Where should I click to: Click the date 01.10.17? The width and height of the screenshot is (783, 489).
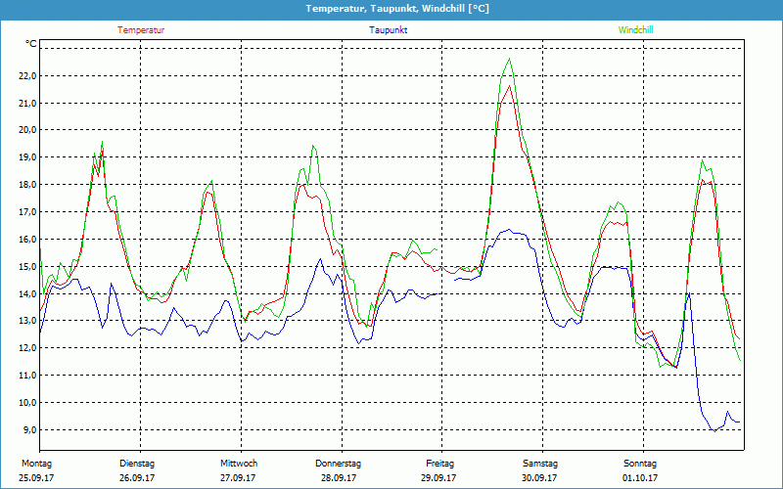point(640,478)
